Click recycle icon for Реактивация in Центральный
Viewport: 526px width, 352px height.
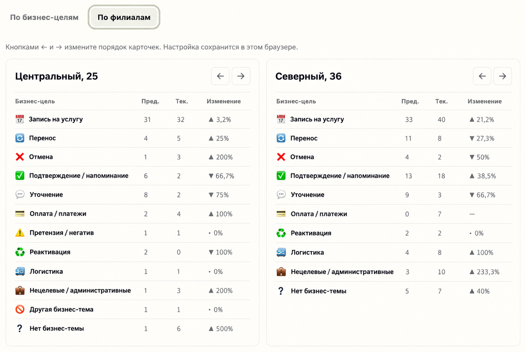[20, 252]
